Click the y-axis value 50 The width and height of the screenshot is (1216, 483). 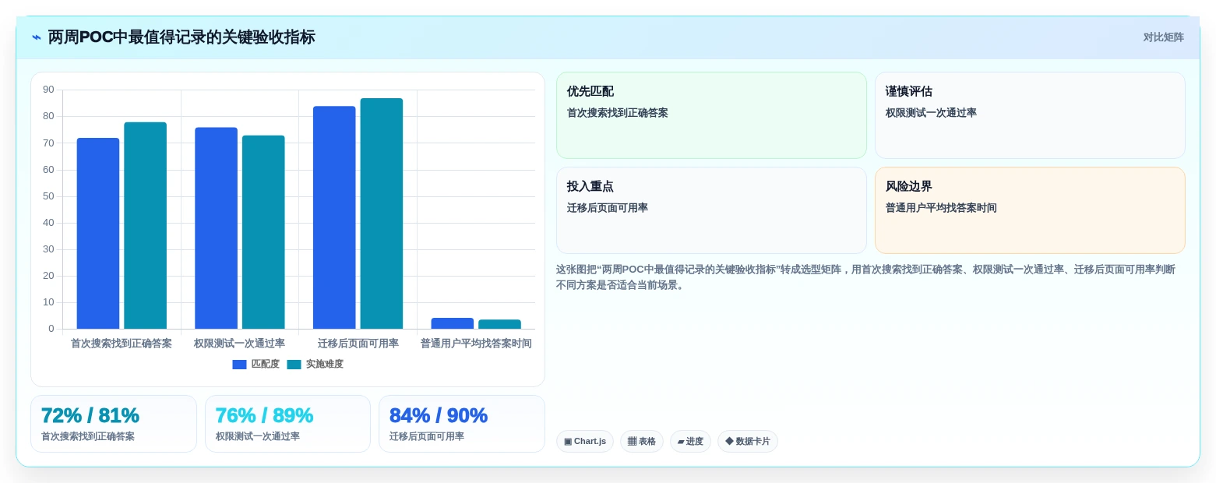pyautogui.click(x=48, y=196)
